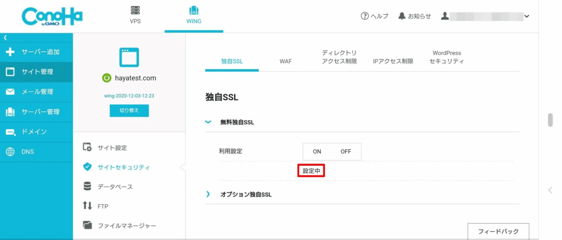Switch to the IPアクセス制限 tab

pyautogui.click(x=392, y=61)
